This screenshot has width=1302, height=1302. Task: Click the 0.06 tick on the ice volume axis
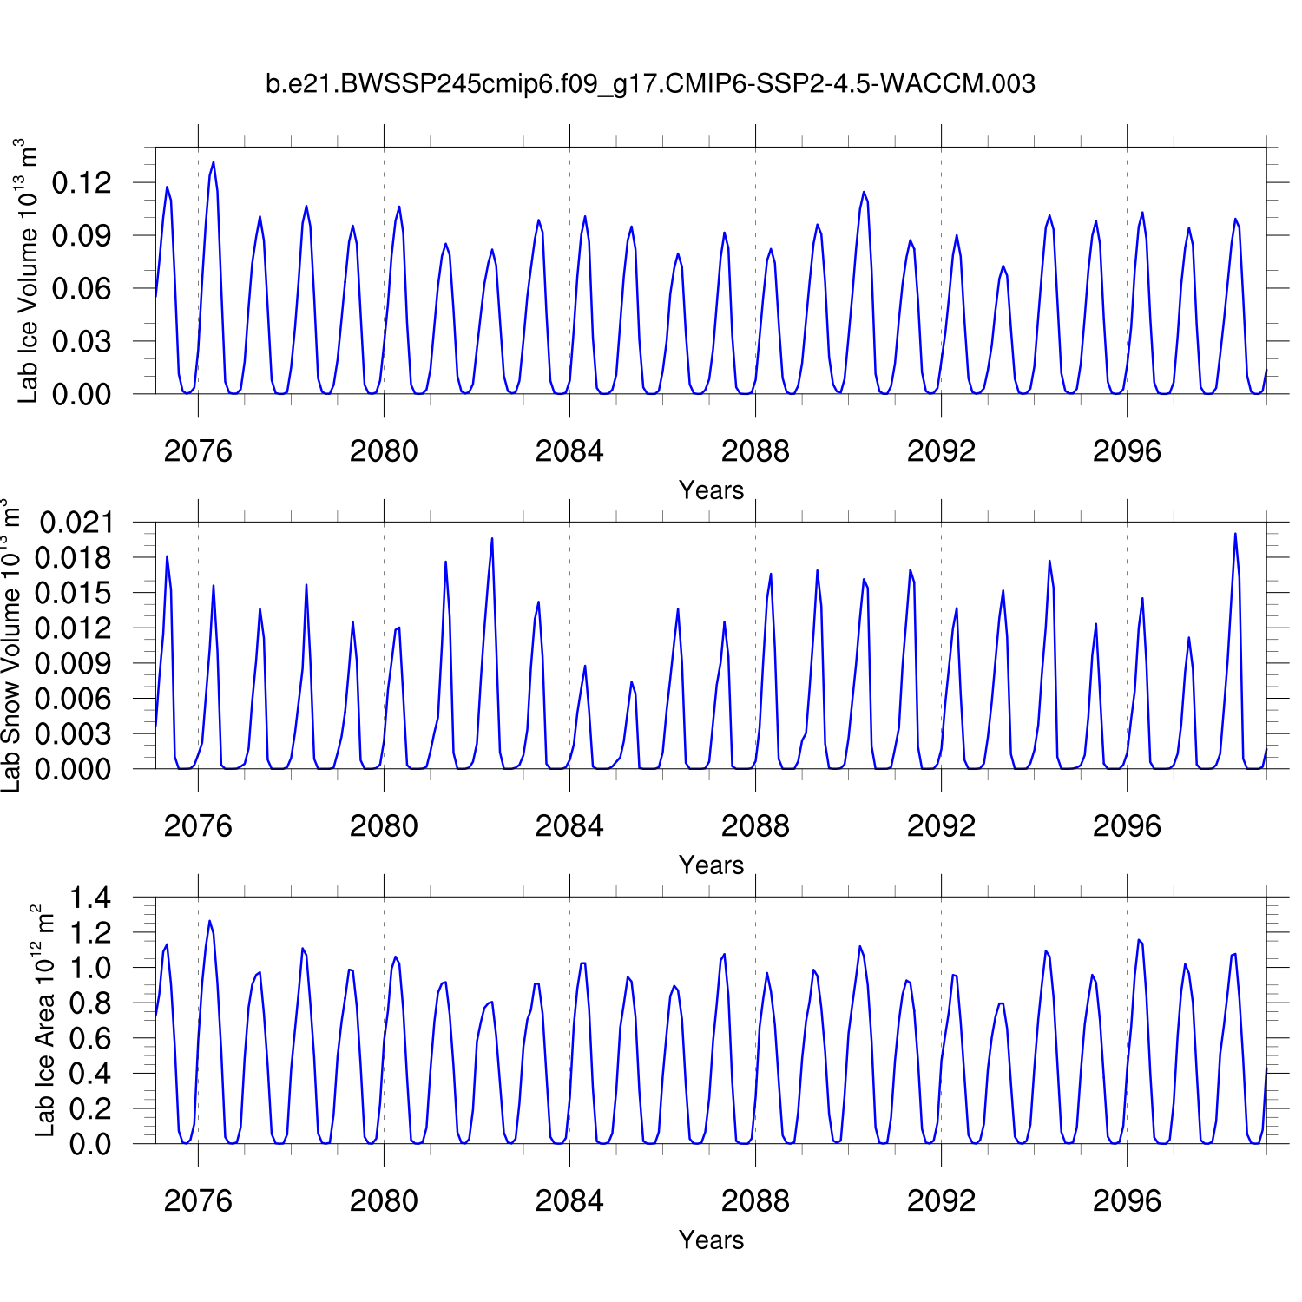82,288
